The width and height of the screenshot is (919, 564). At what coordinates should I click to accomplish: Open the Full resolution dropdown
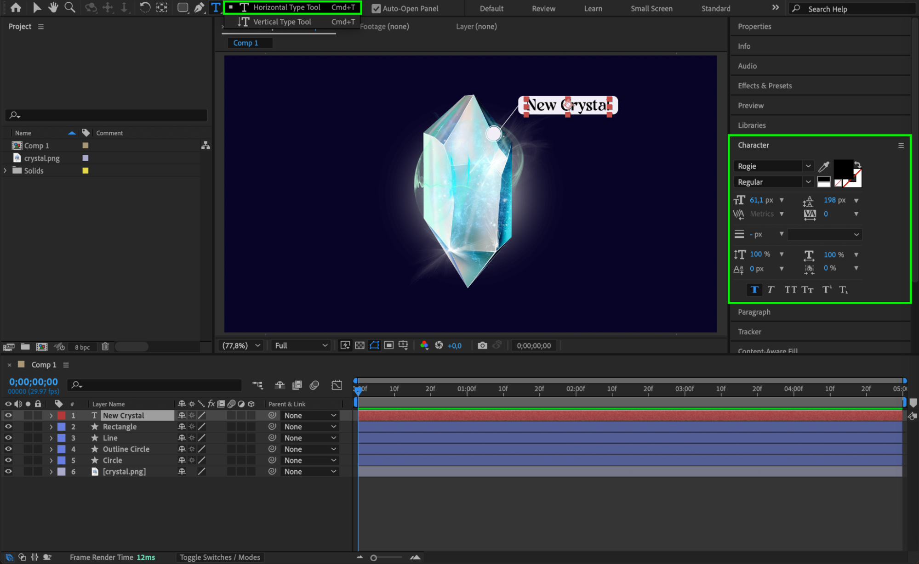click(301, 345)
